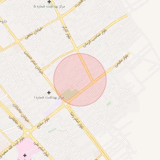
Task: Click the خیابان جانبازان street label
Action: 21,113
